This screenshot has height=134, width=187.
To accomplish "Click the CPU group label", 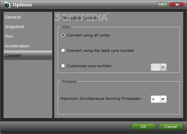I will [66, 27].
